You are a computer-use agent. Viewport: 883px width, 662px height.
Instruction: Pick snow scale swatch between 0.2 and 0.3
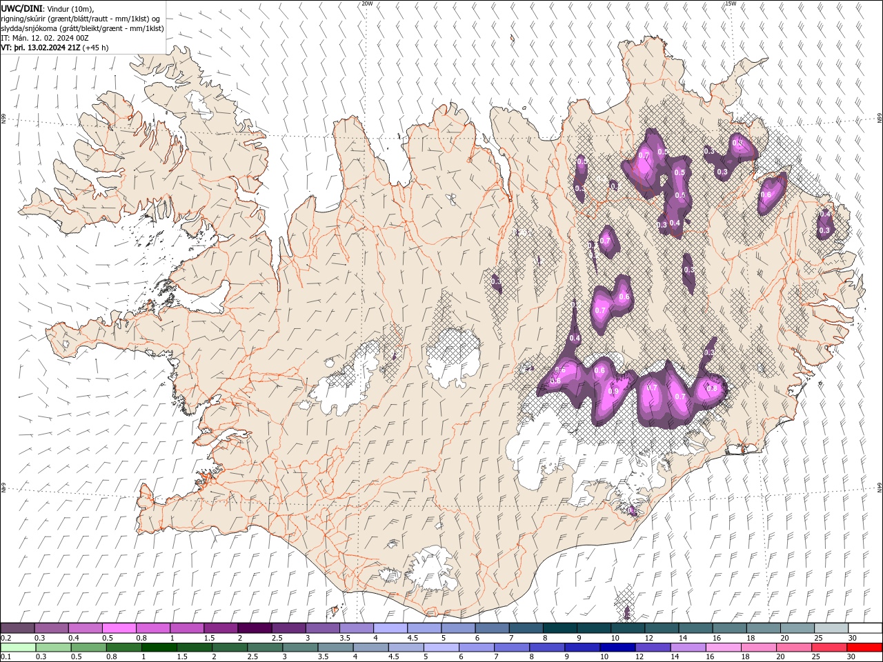pos(17,628)
